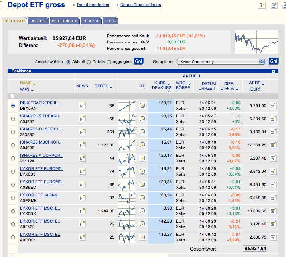This screenshot has width=286, height=257.
Task: Open news icon for DB X-TRACKERS row
Action: click(83, 106)
